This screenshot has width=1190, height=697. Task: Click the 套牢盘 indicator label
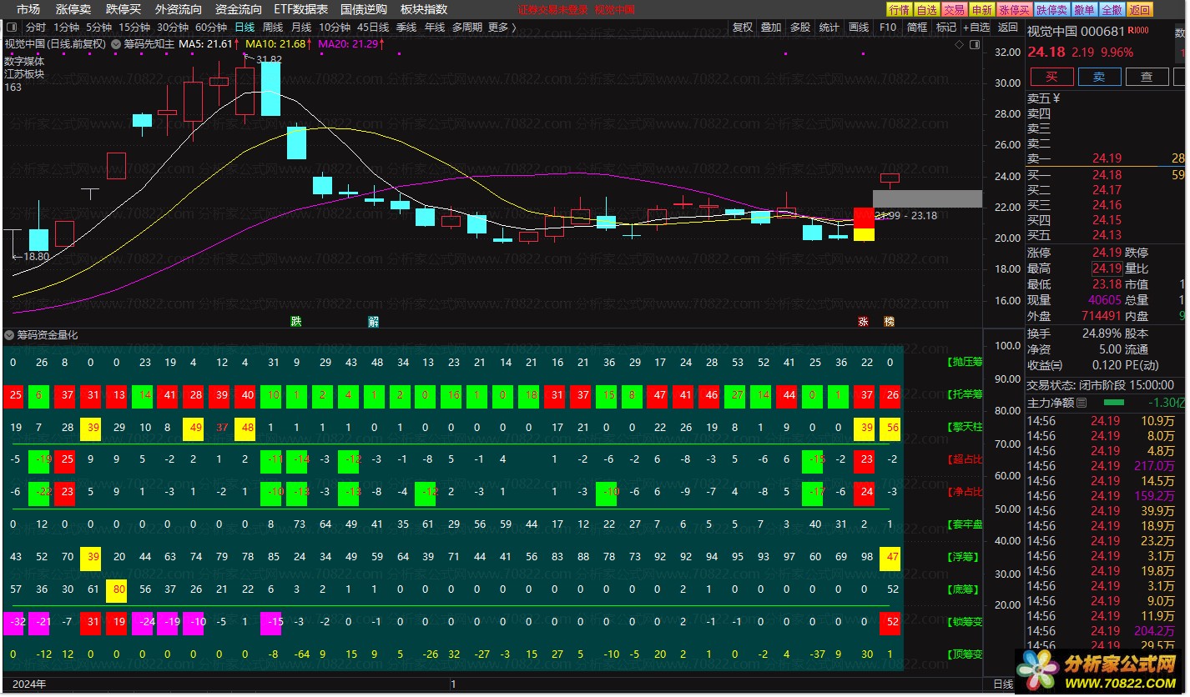click(966, 525)
